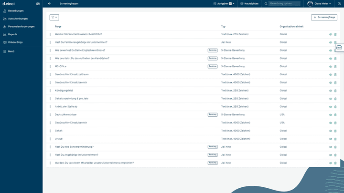The image size is (344, 193).
Task: Open the help question mark icon
Action: pyautogui.click(x=339, y=3)
